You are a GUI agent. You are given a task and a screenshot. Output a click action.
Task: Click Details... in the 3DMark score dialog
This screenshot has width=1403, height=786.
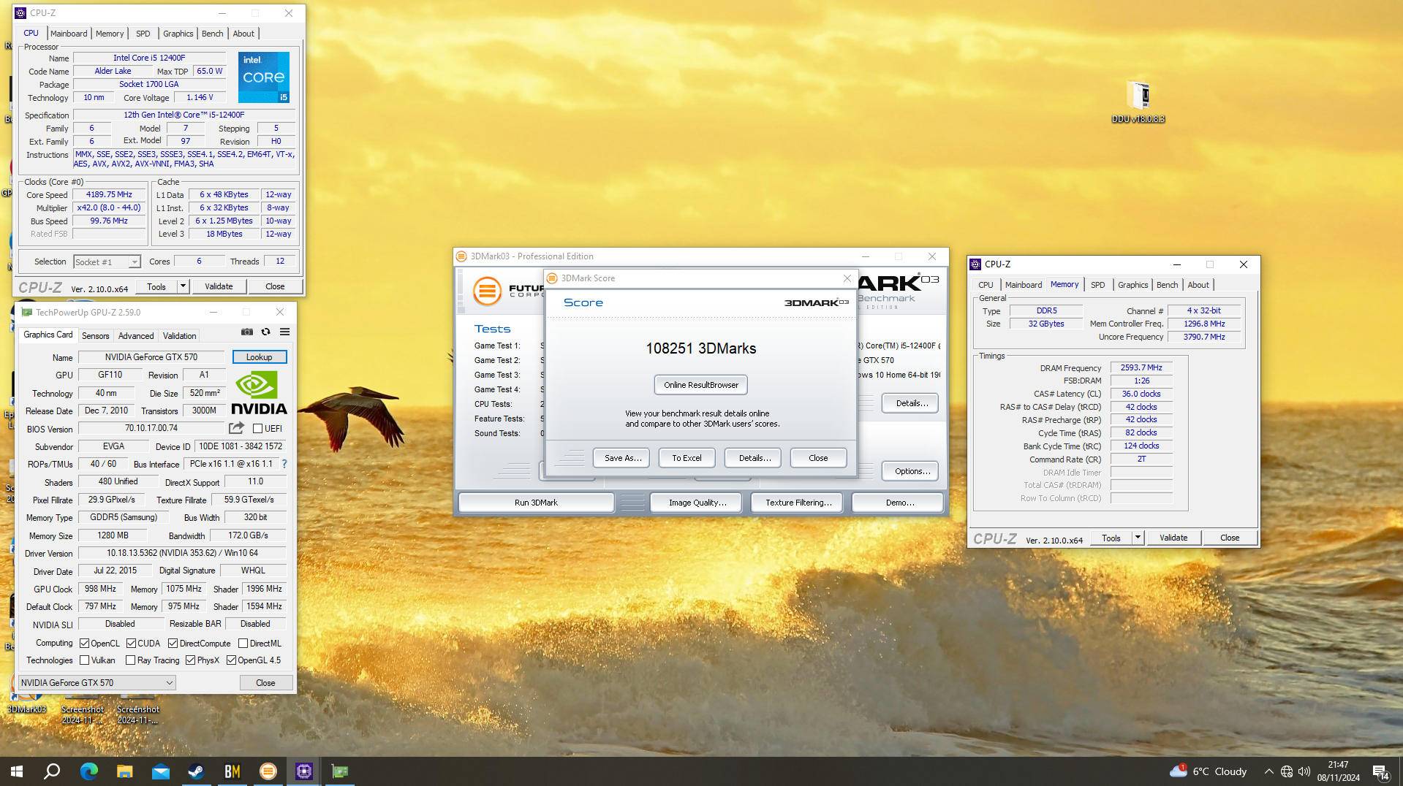pyautogui.click(x=755, y=458)
